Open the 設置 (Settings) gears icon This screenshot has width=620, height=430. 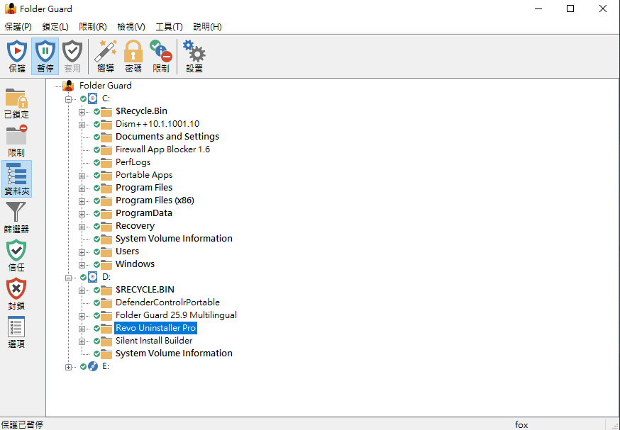pos(194,56)
